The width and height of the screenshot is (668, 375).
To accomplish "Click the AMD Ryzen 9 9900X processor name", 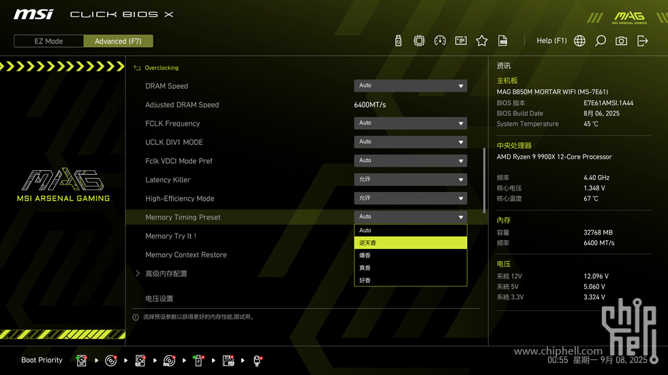I will 553,157.
